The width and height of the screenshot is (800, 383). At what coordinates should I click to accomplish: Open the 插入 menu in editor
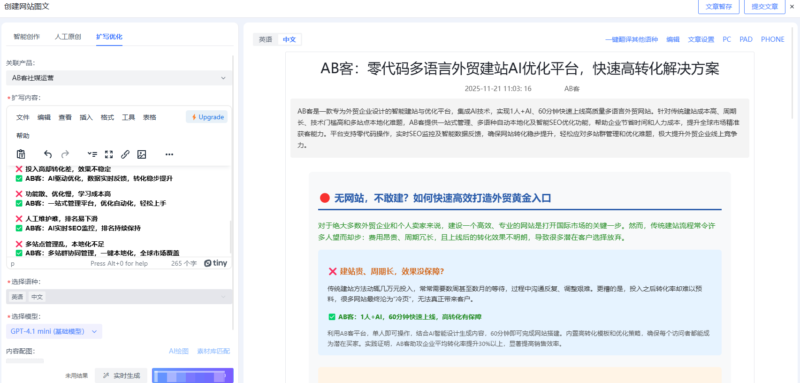coord(86,117)
